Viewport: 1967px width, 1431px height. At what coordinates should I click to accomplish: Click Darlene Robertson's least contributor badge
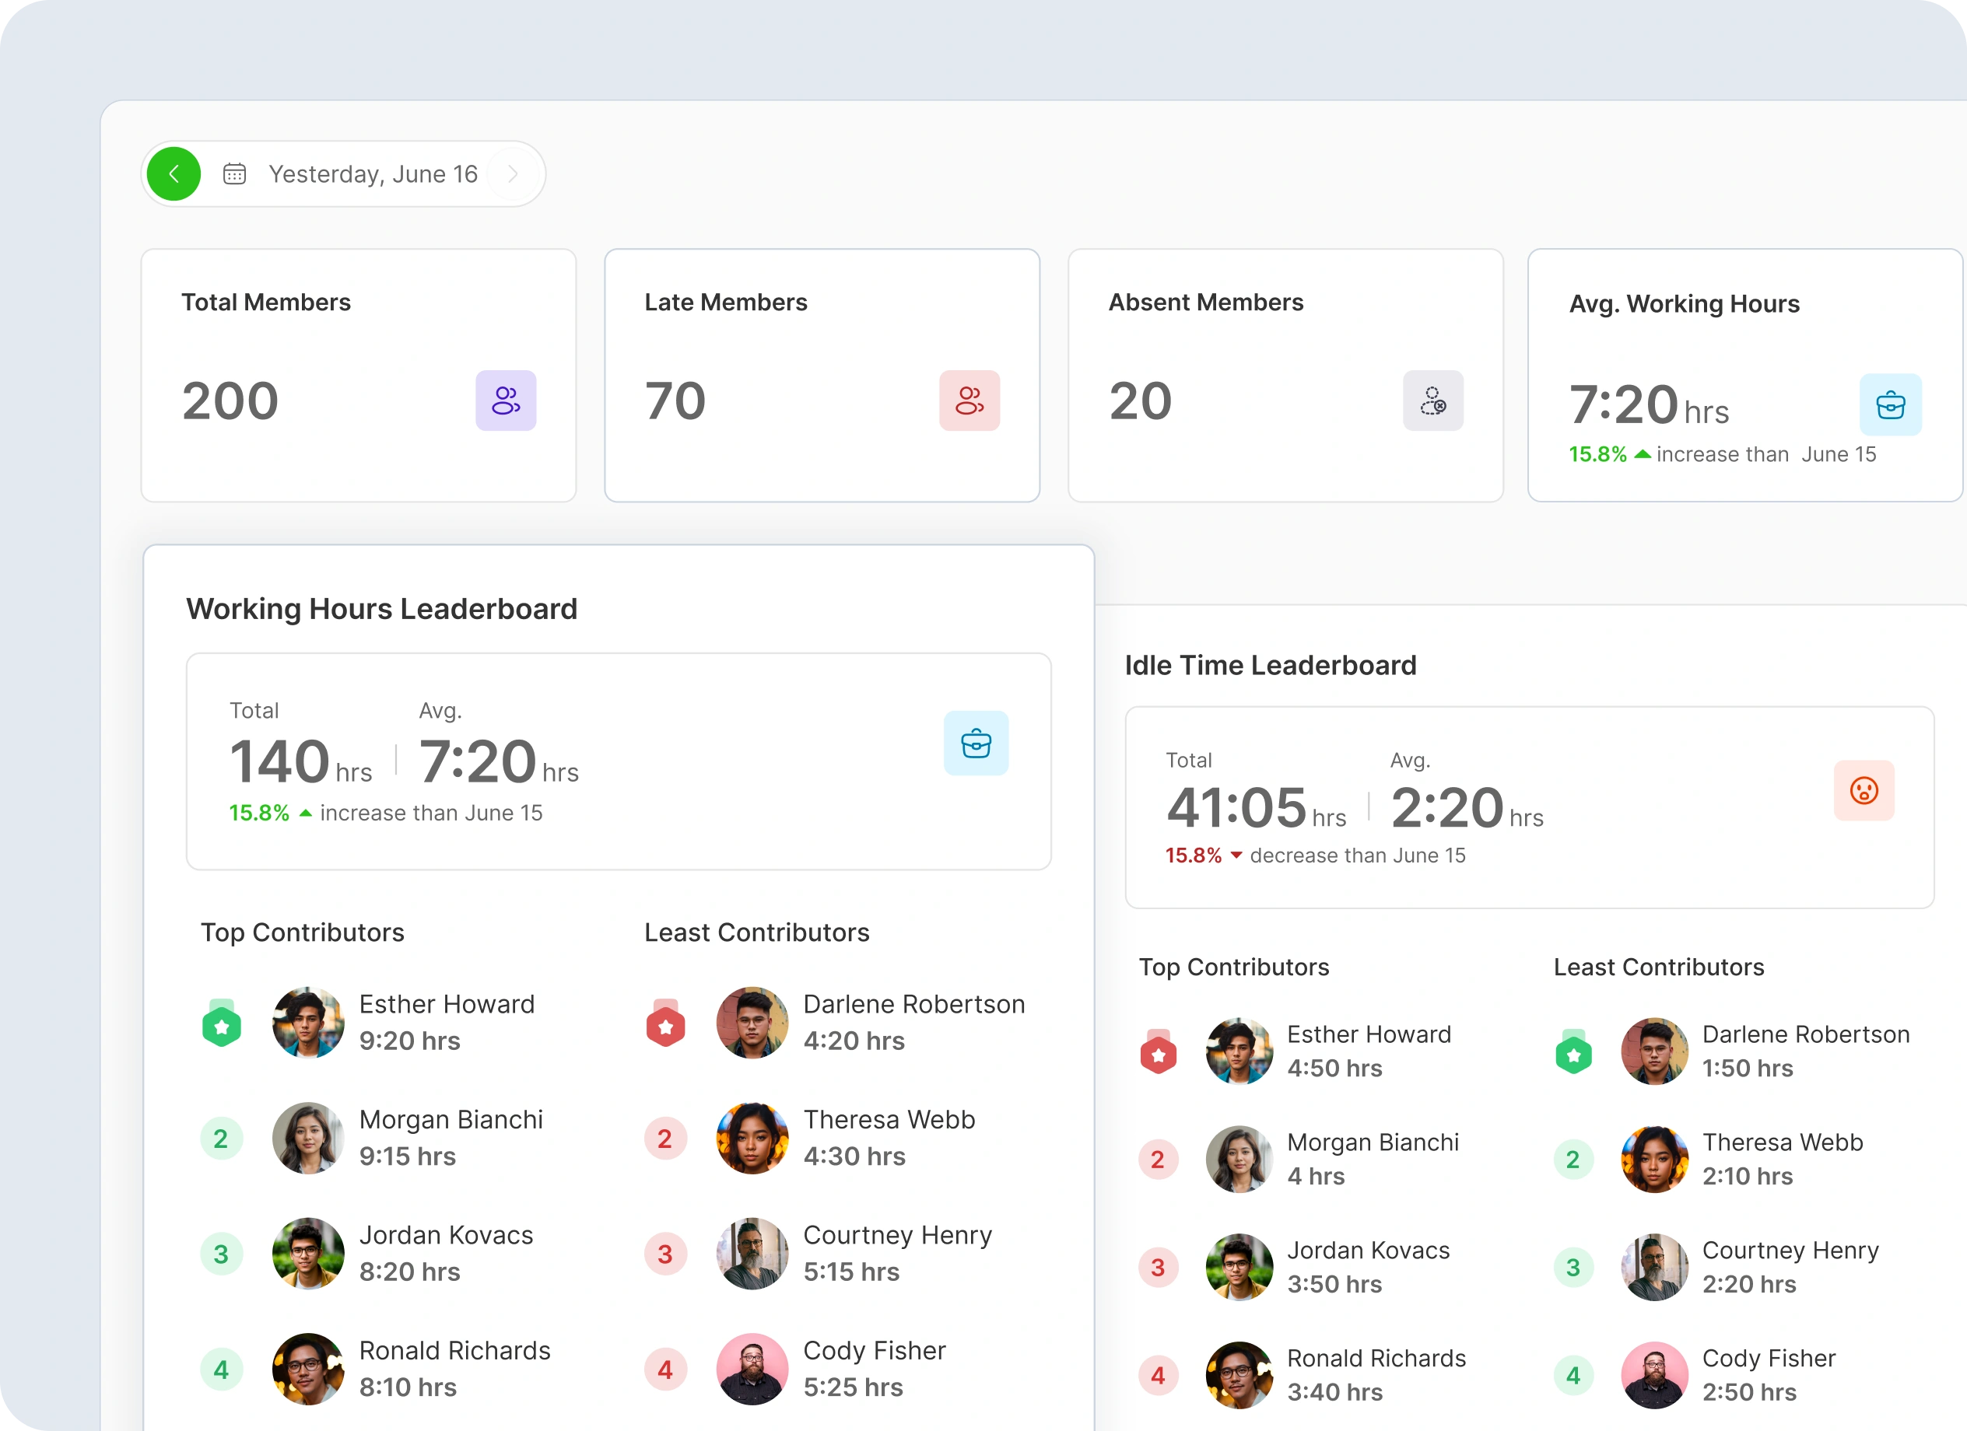pyautogui.click(x=665, y=1023)
